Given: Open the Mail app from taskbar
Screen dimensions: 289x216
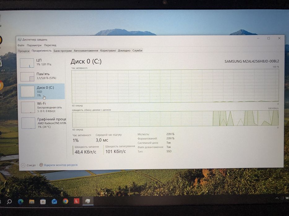Looking at the screenshot, I should 54,201.
